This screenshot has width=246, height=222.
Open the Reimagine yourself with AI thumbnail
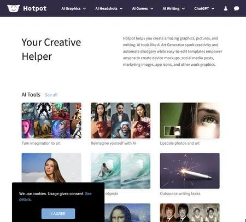(x=120, y=121)
